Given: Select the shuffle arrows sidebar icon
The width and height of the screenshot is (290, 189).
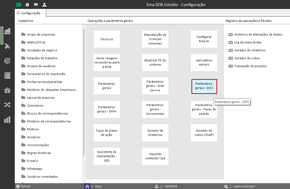Looking at the screenshot, I should (x=7, y=105).
